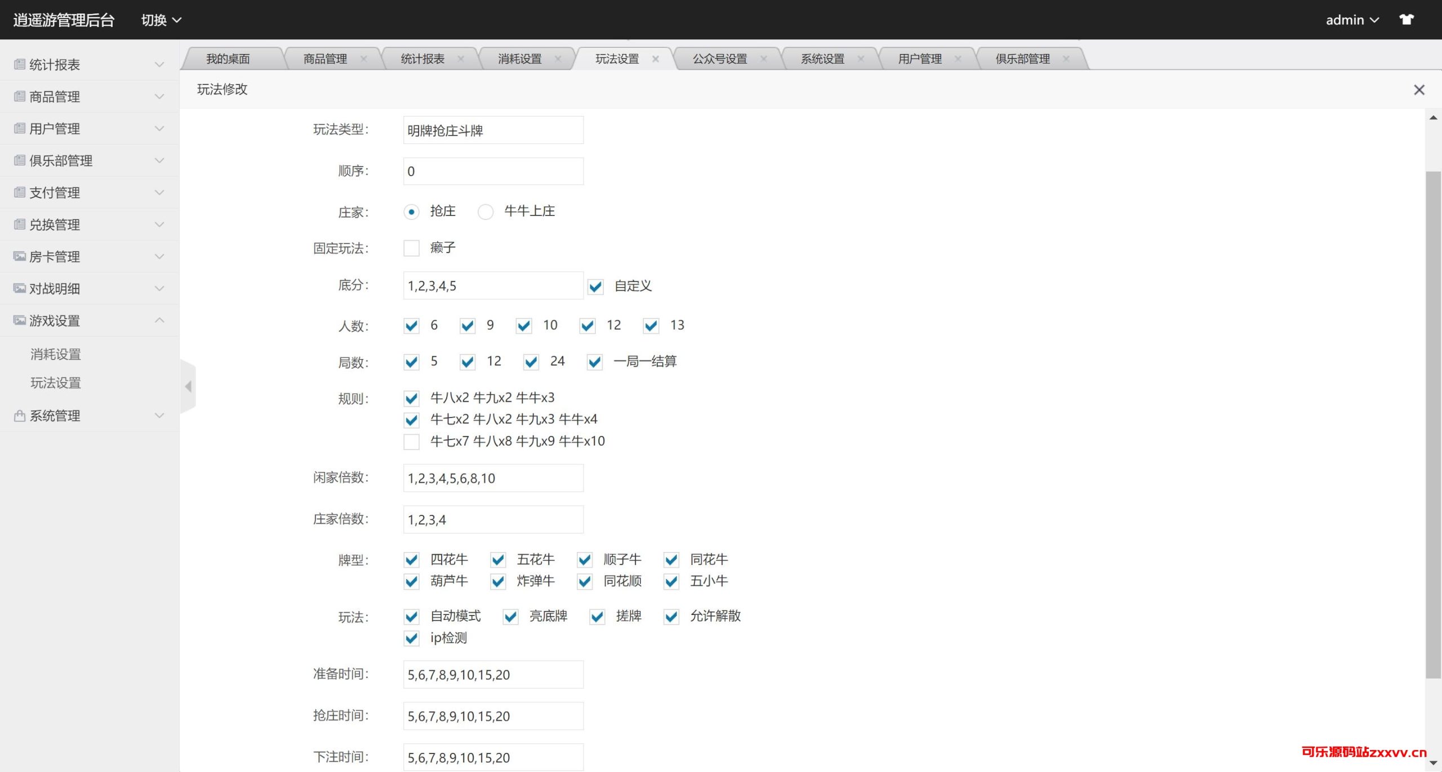Check the 牛七x7 牛八x8 rule option
The width and height of the screenshot is (1442, 772).
click(x=412, y=442)
